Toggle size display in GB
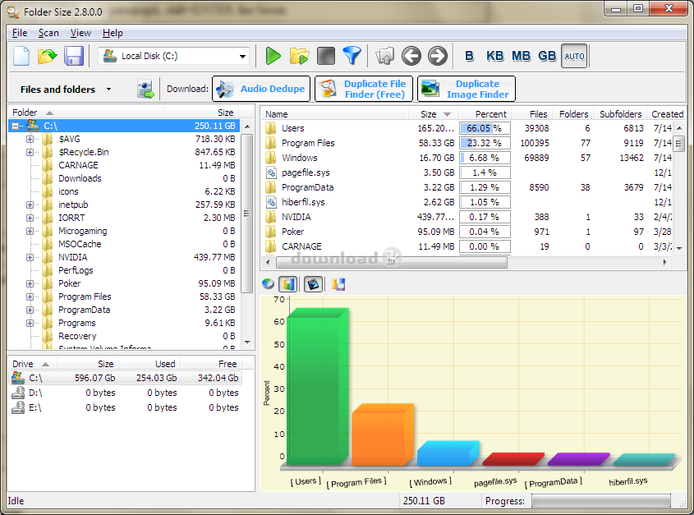Image resolution: width=694 pixels, height=515 pixels. pyautogui.click(x=547, y=56)
